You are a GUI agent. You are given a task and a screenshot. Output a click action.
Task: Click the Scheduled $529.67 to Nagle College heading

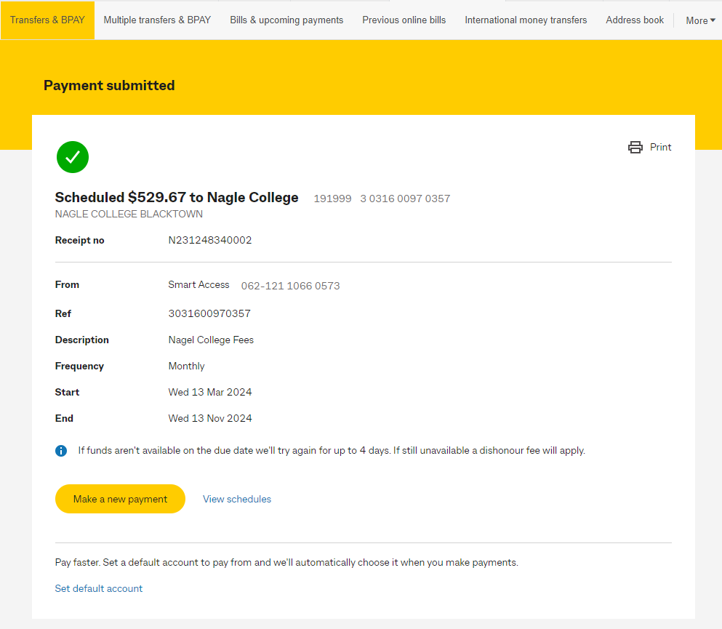click(x=177, y=197)
